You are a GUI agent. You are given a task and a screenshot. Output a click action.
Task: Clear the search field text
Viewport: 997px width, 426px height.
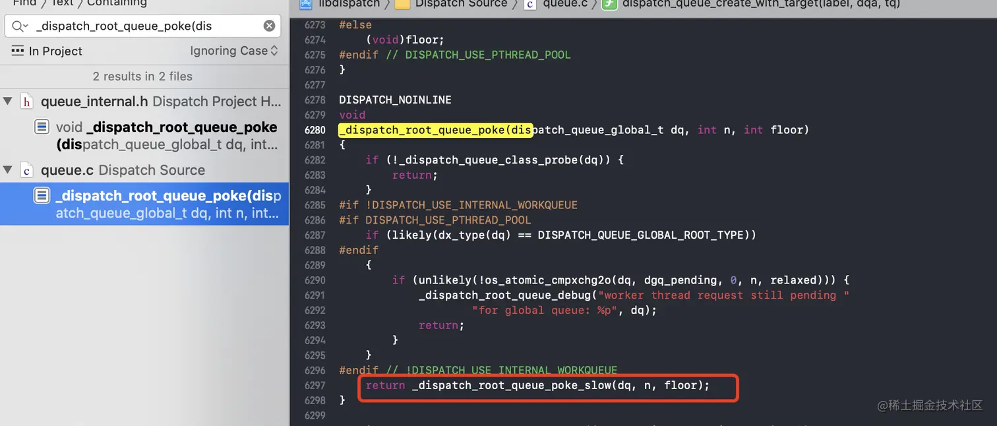tap(269, 26)
